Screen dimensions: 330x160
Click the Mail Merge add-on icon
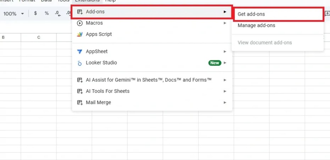pyautogui.click(x=79, y=102)
